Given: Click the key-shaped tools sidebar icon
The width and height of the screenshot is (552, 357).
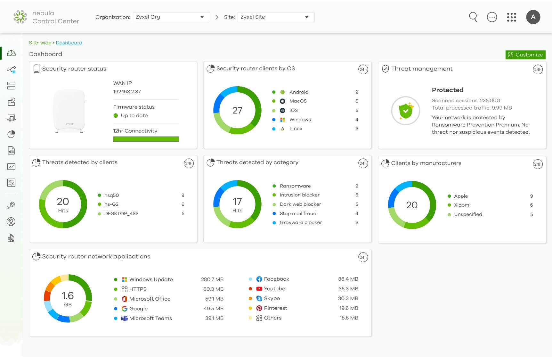Looking at the screenshot, I should point(11,205).
